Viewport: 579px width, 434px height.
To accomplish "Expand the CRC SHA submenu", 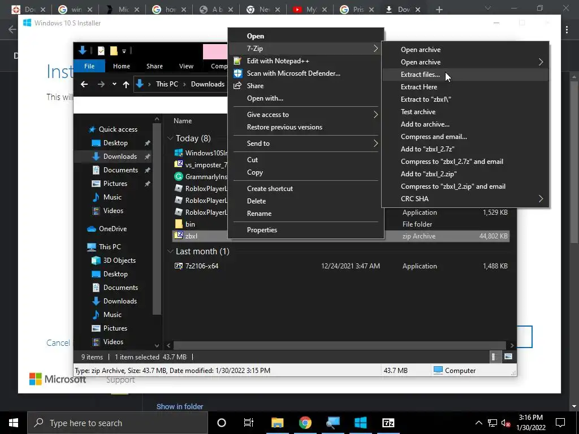I will point(541,198).
